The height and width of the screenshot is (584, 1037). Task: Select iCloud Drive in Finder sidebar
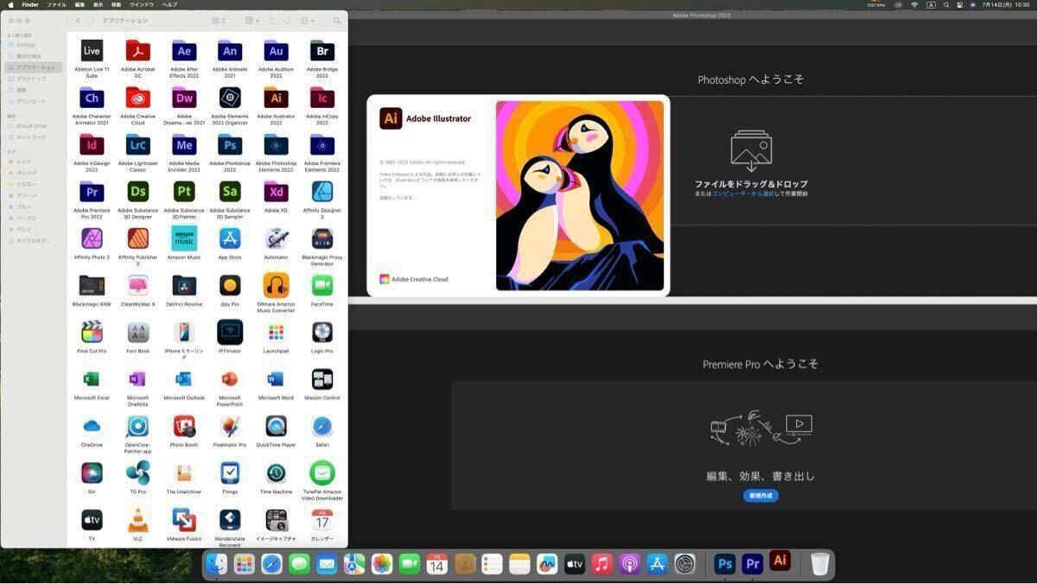click(x=33, y=125)
